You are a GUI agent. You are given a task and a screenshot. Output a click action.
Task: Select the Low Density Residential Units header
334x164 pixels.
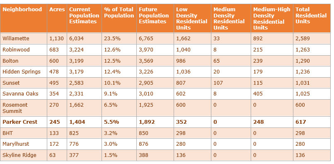click(192, 18)
